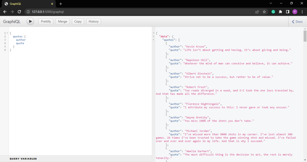The height and width of the screenshot is (162, 307).
Task: Open the profile avatar P menu
Action: point(295,12)
